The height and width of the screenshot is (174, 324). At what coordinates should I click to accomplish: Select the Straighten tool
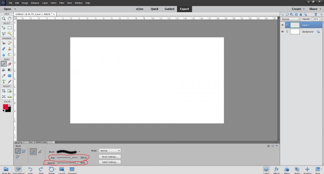coord(9,96)
